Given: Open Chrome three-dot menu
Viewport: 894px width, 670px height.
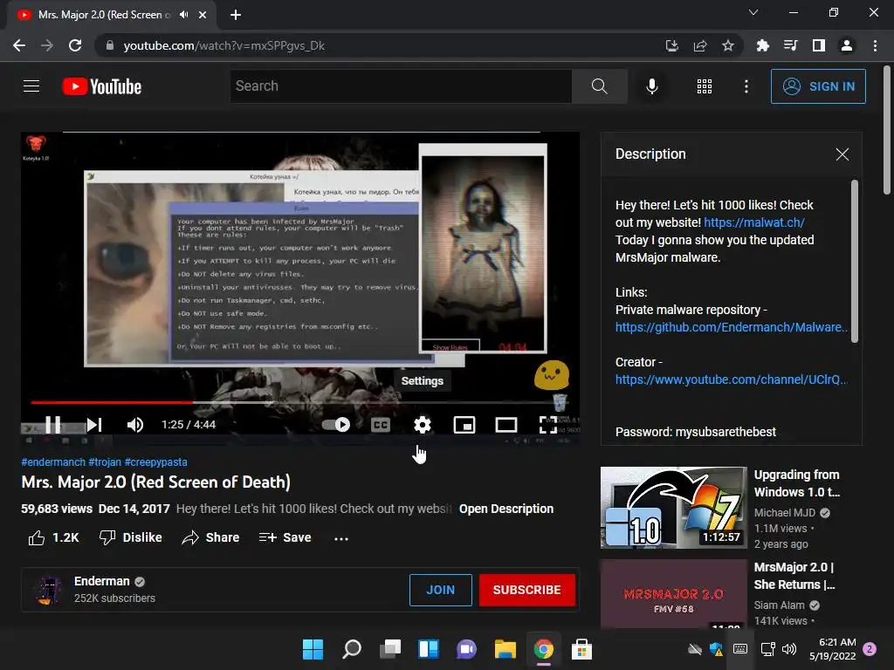Looking at the screenshot, I should 875,45.
